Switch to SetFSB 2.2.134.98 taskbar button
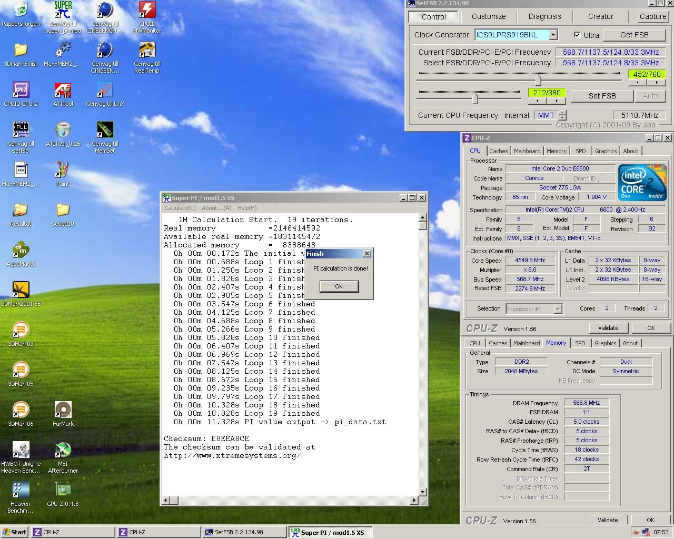The width and height of the screenshot is (674, 539). coord(244,532)
